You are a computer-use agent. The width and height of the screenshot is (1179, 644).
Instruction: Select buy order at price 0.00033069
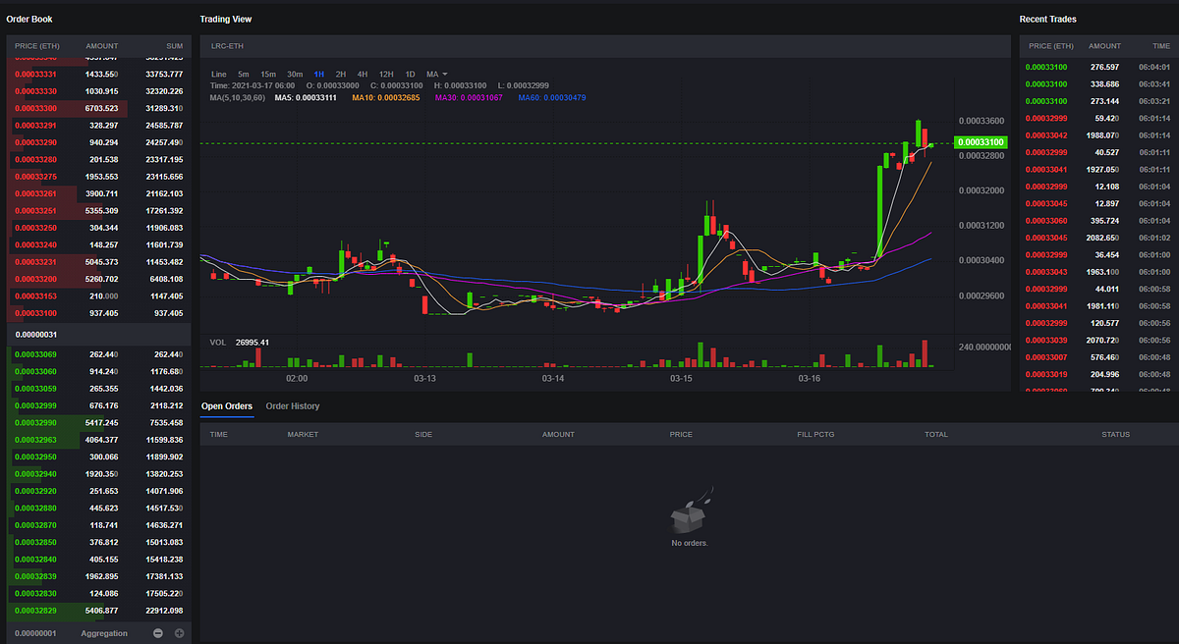(99, 353)
